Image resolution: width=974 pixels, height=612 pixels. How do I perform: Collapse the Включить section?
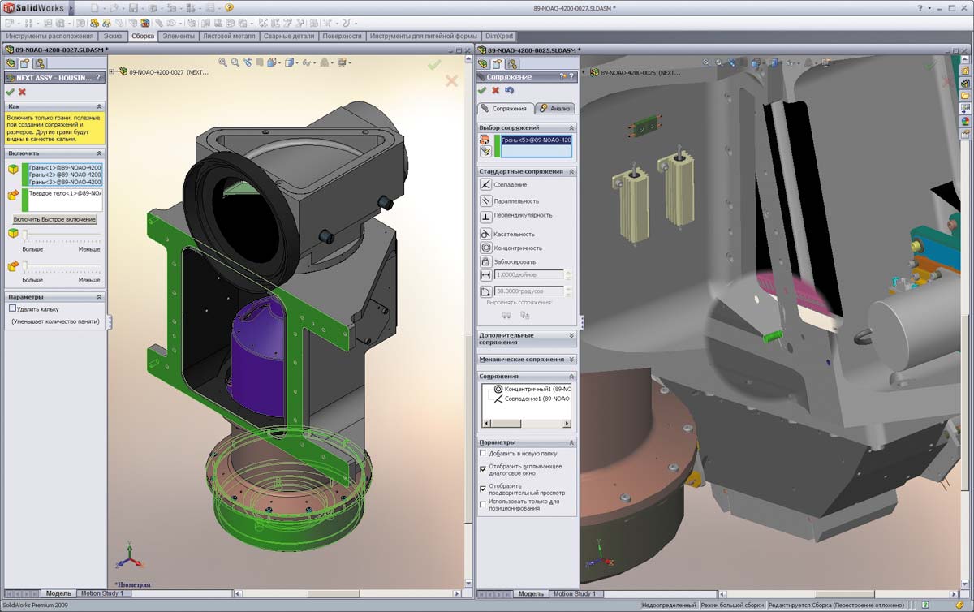tap(99, 153)
